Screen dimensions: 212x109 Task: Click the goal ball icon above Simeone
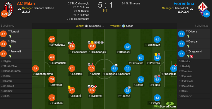coord(116,65)
